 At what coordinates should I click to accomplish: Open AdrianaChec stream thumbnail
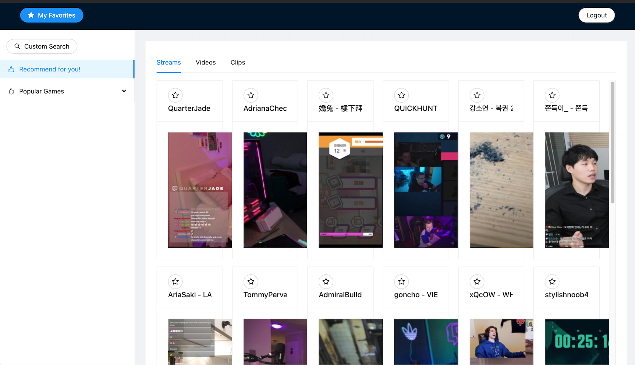click(x=275, y=190)
